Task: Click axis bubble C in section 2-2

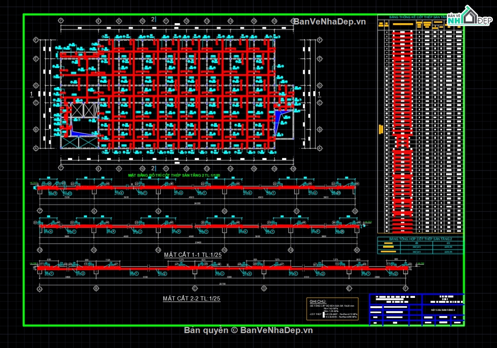Action: (x=195, y=288)
